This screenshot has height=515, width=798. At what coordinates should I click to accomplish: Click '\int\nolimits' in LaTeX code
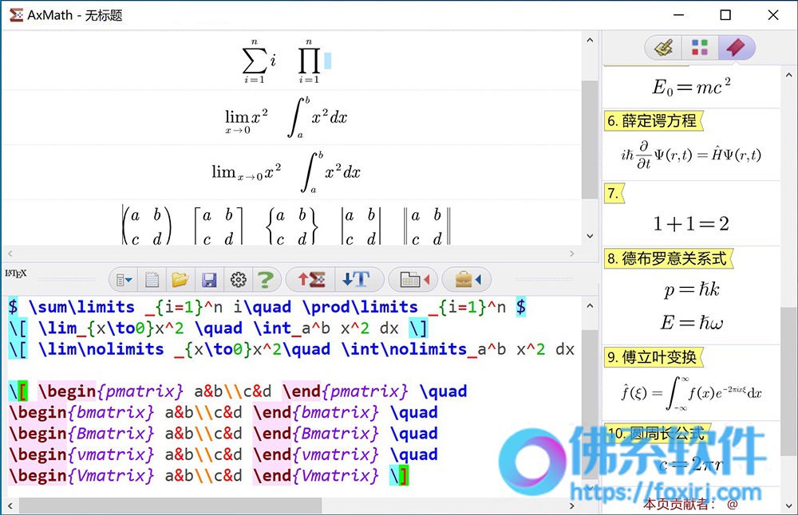404,349
